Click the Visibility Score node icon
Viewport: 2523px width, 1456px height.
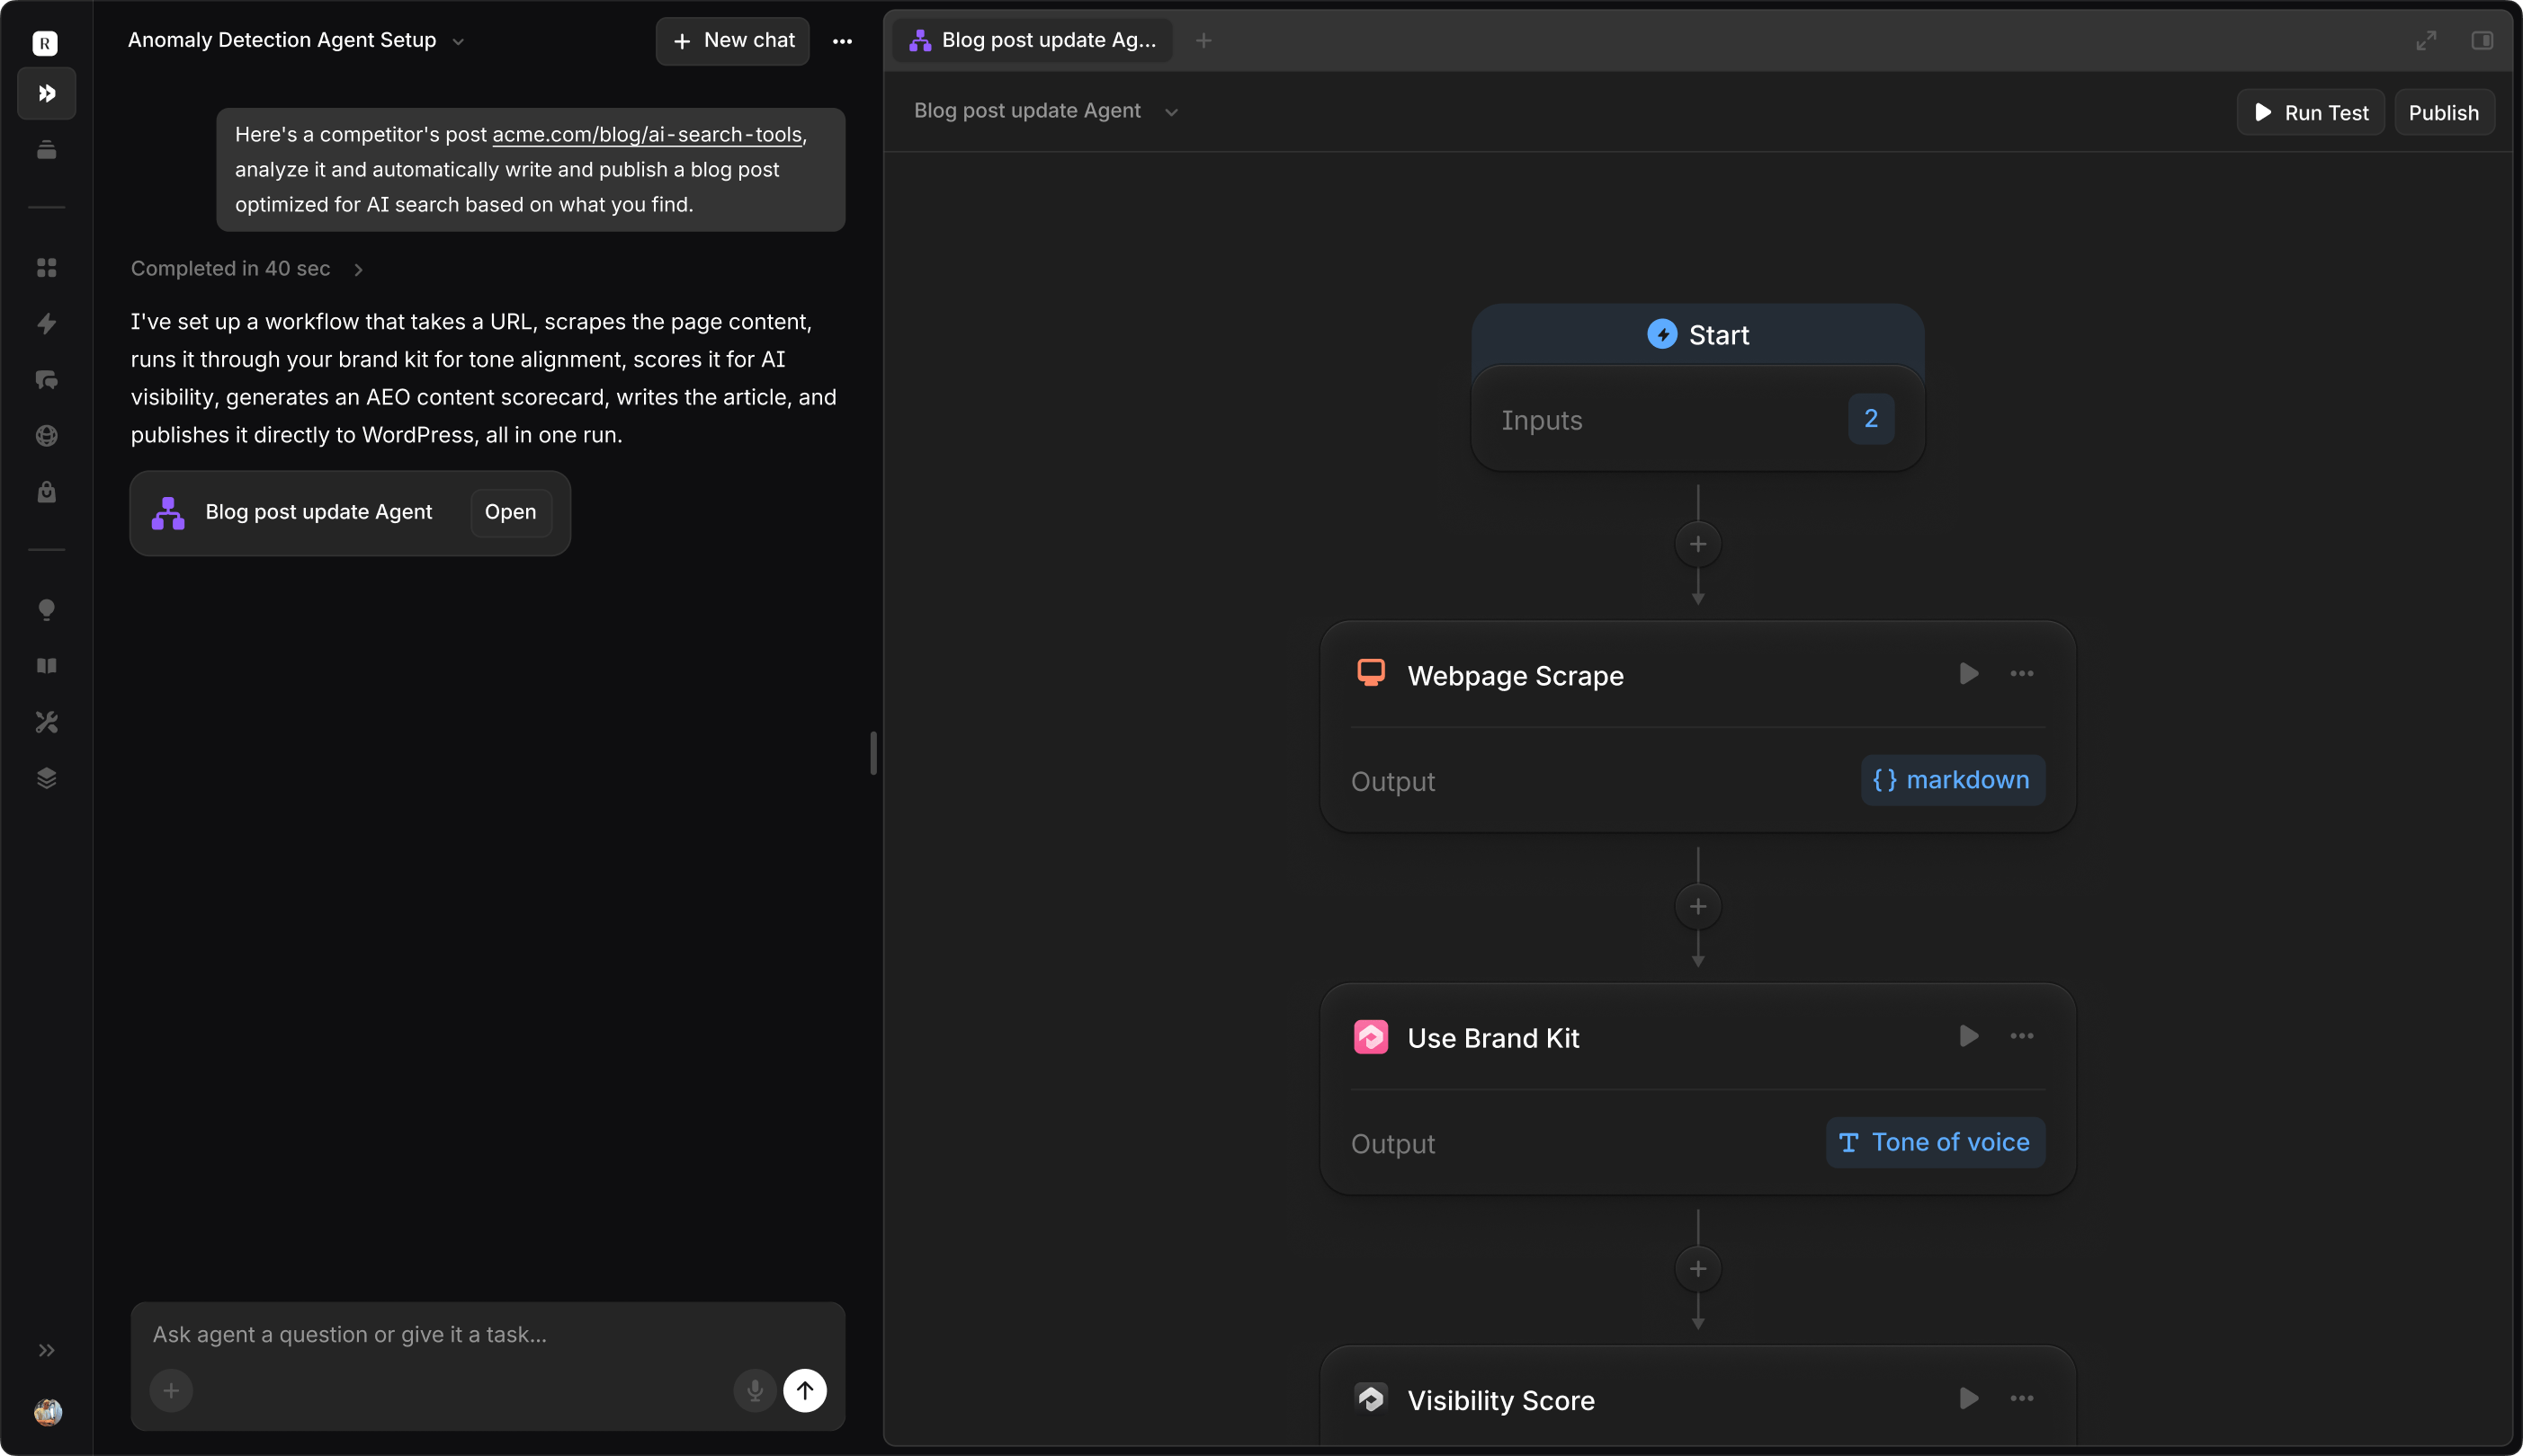[1371, 1398]
